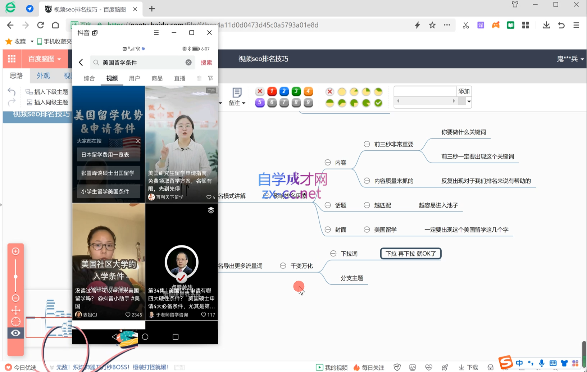
Task: Click the browser download arrow icon
Action: [546, 25]
